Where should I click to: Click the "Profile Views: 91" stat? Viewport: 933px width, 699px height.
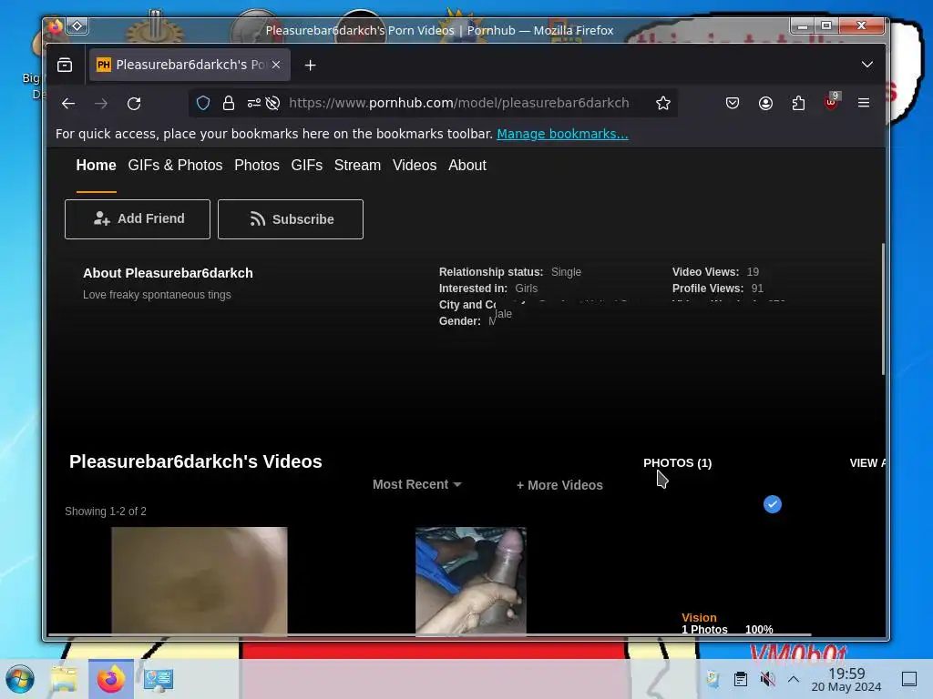click(718, 289)
